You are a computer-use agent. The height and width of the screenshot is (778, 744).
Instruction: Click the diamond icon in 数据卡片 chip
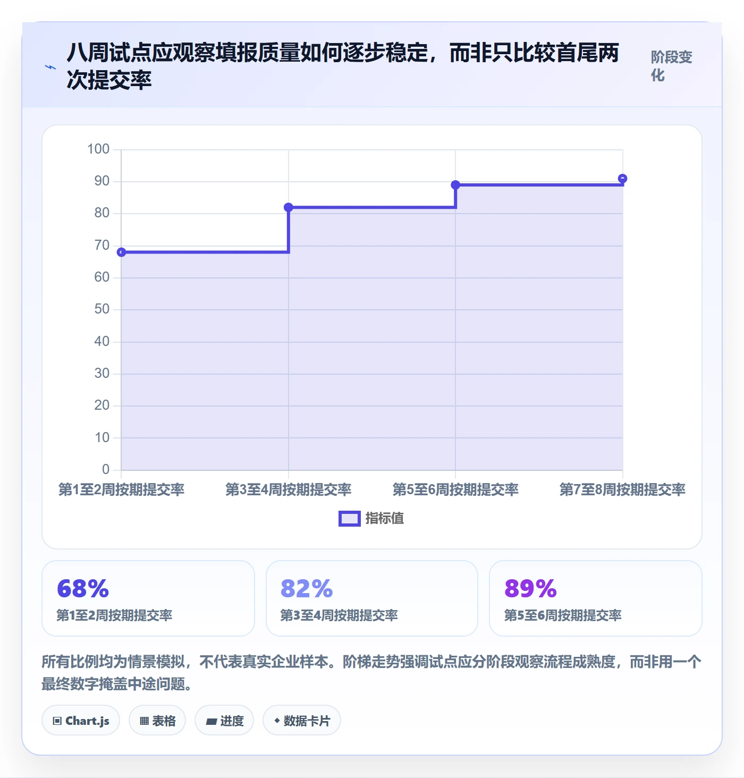(277, 721)
